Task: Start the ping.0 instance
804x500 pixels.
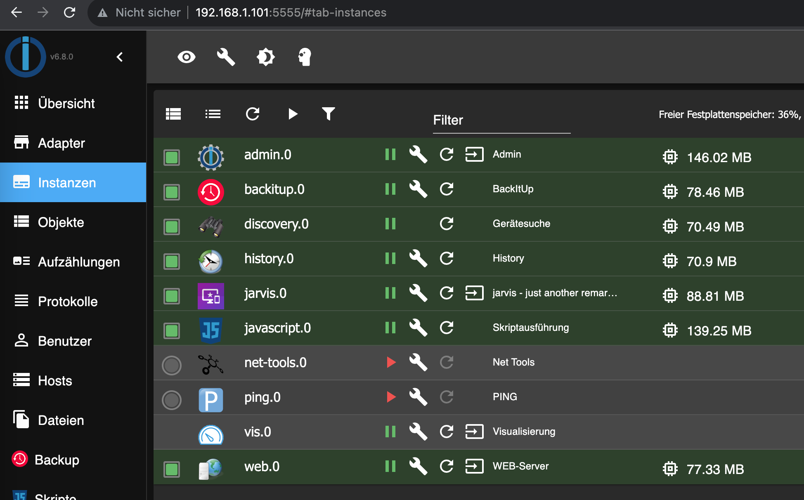Action: pos(391,397)
